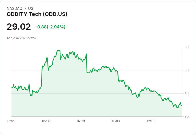Viewport: 196px width, 135px height.
Task: Click the US market label
Action: [31, 9]
